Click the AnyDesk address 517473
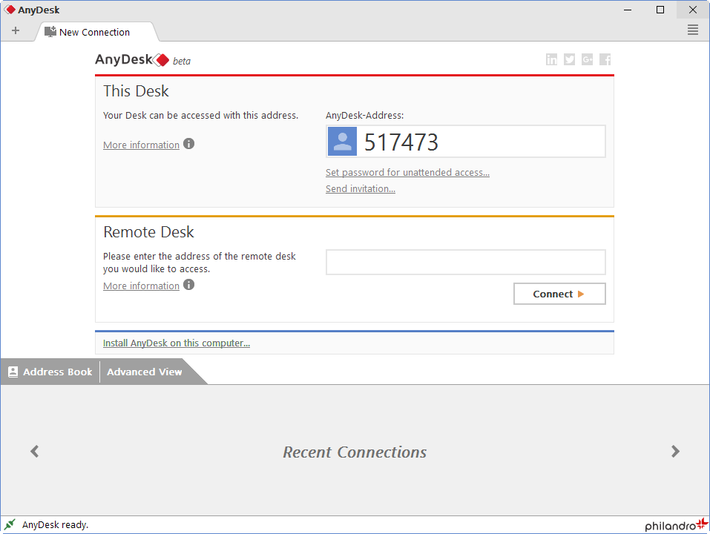 coord(401,142)
